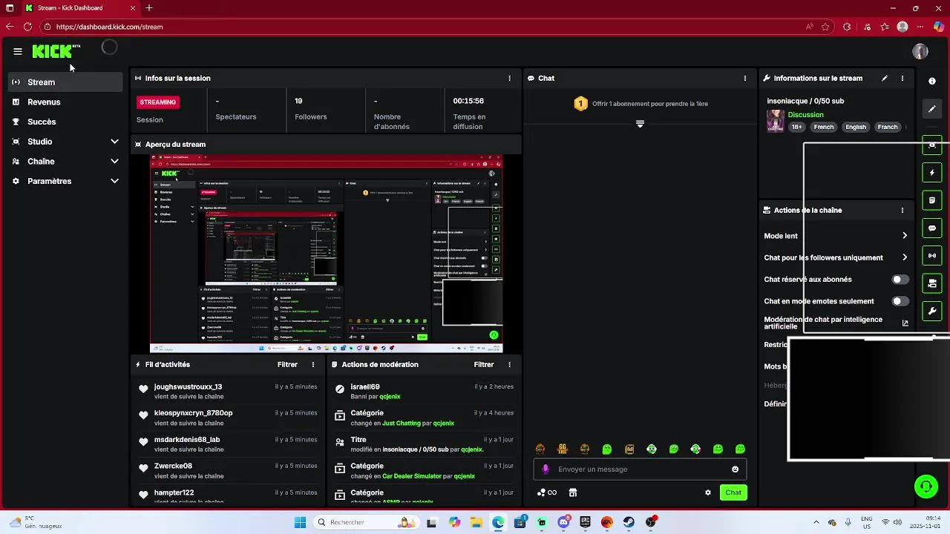The height and width of the screenshot is (534, 950).
Task: Click the purple microphone icon in the message box
Action: (546, 469)
